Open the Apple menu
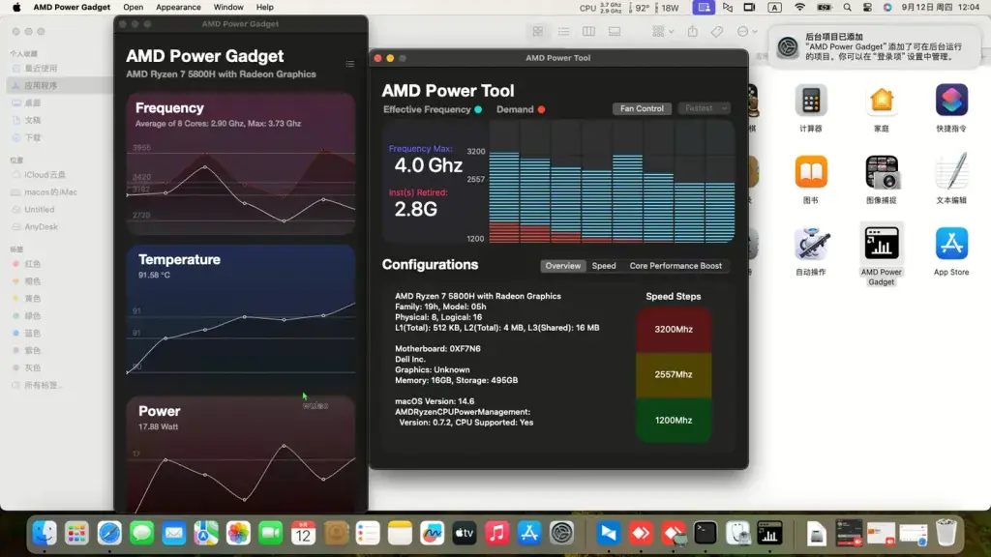Screen dimensions: 991x557 coord(16,7)
